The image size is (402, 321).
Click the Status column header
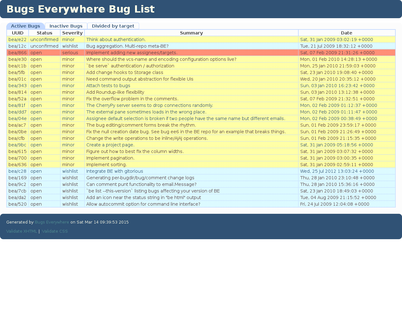45,33
